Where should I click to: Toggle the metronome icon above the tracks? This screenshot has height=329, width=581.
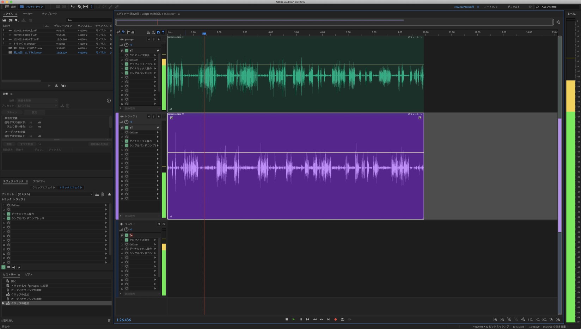(x=148, y=32)
